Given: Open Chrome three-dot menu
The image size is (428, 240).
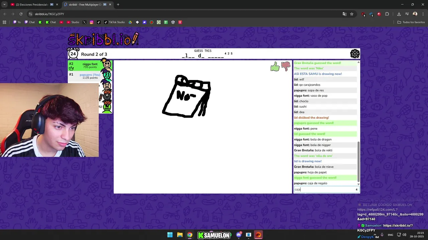Looking at the screenshot, I should click(423, 14).
